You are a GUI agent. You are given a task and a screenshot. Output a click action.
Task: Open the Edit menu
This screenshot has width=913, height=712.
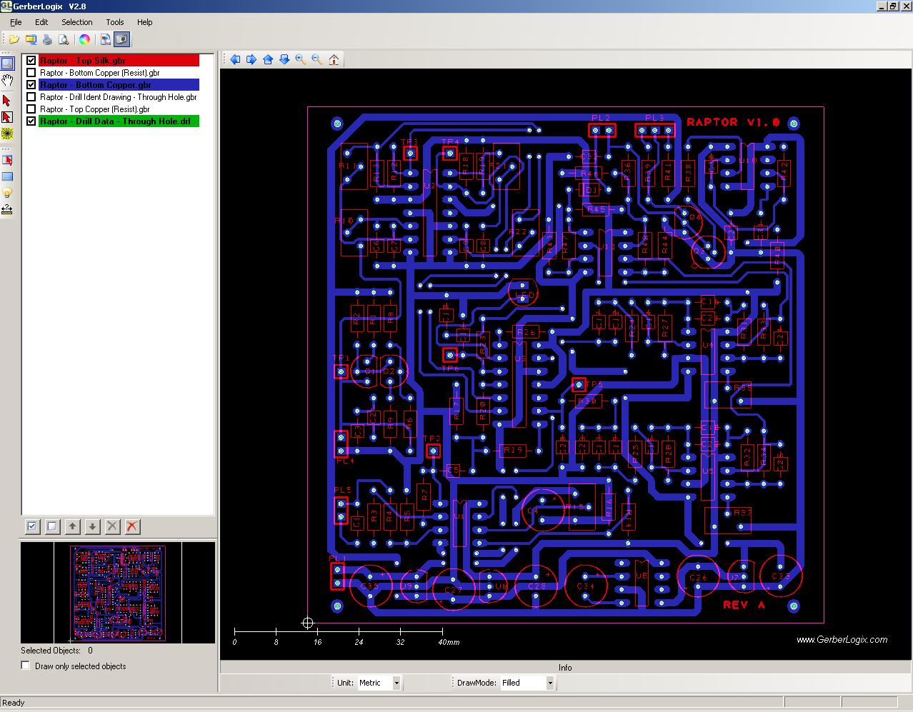click(41, 22)
